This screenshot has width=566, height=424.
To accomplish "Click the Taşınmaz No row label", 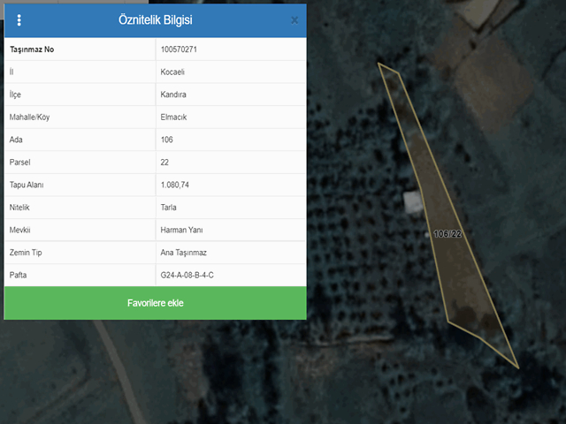I will click(x=32, y=49).
